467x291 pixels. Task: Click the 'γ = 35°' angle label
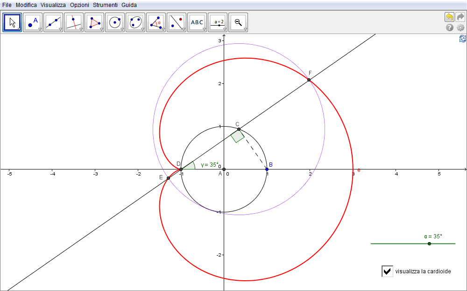tap(210, 165)
